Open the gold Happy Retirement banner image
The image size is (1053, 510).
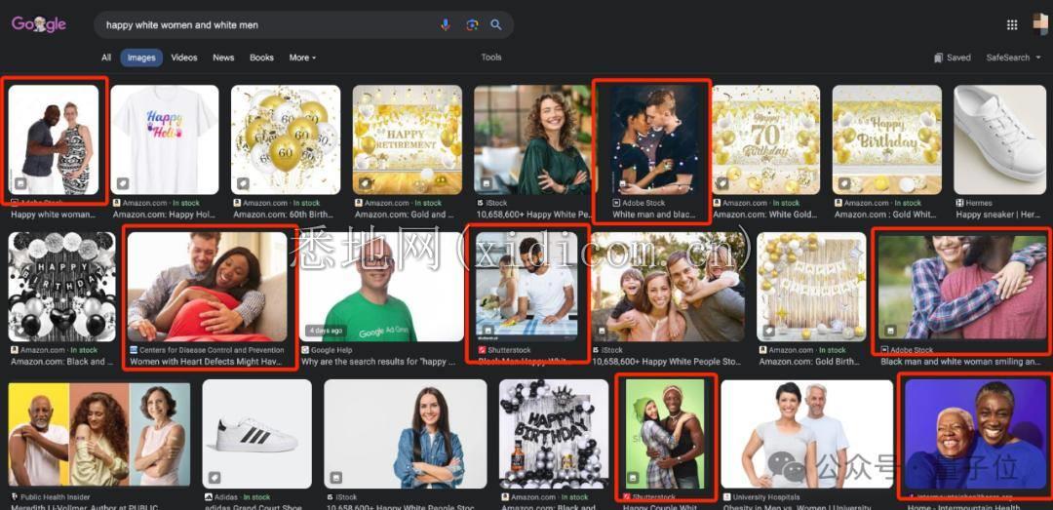pyautogui.click(x=407, y=138)
